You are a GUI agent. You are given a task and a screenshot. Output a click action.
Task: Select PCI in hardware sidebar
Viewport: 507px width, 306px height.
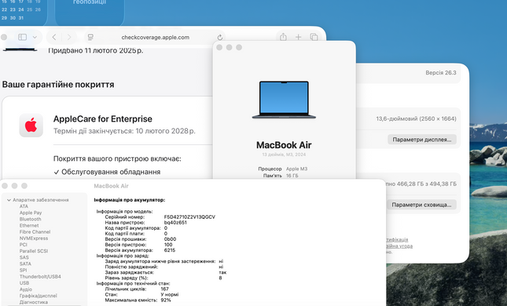[x=23, y=245]
